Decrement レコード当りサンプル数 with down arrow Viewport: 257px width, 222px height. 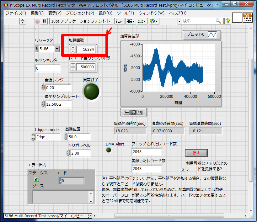[x=73, y=69]
